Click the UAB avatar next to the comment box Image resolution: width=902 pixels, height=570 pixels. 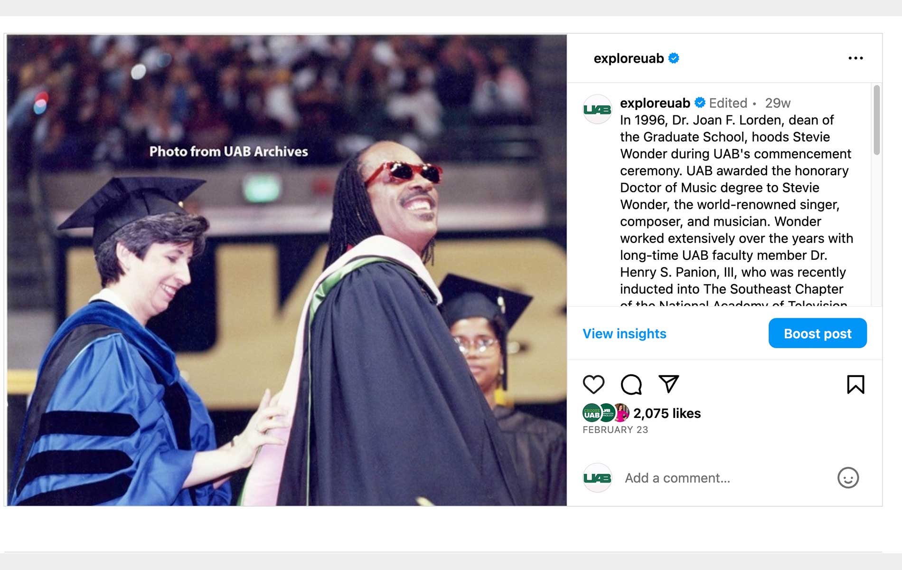pos(597,478)
